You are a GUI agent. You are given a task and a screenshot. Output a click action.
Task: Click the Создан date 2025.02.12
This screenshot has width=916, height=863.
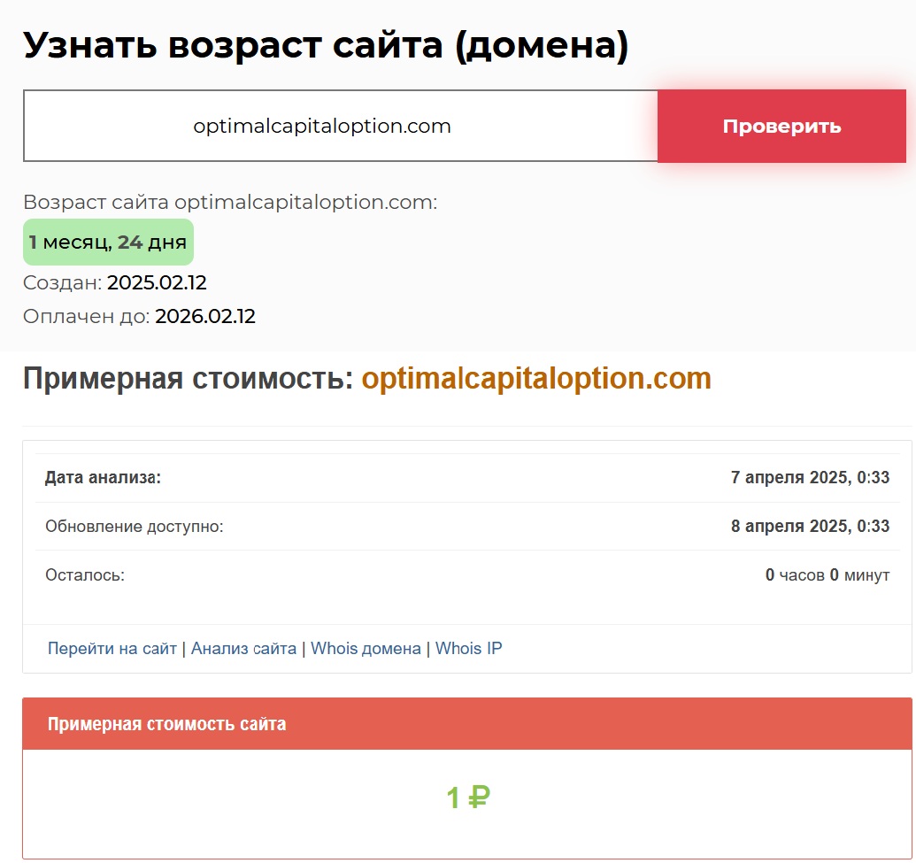click(157, 283)
